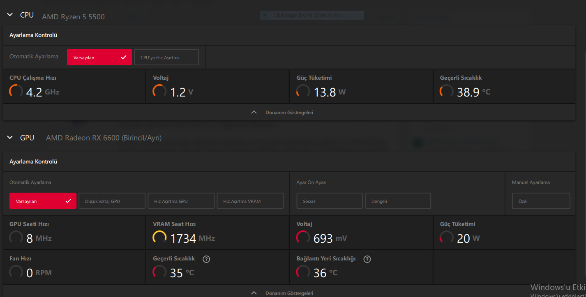Apply the Dengeli tuning preset
586x297 pixels.
(398, 201)
